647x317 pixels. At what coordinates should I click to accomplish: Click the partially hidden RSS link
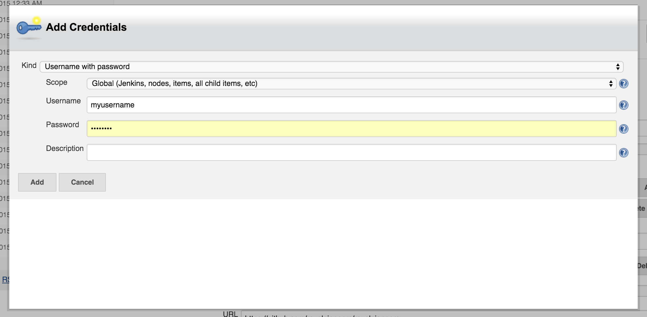click(x=6, y=280)
